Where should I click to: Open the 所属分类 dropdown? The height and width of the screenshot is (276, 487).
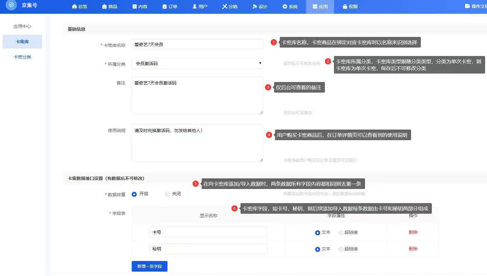tap(197, 64)
